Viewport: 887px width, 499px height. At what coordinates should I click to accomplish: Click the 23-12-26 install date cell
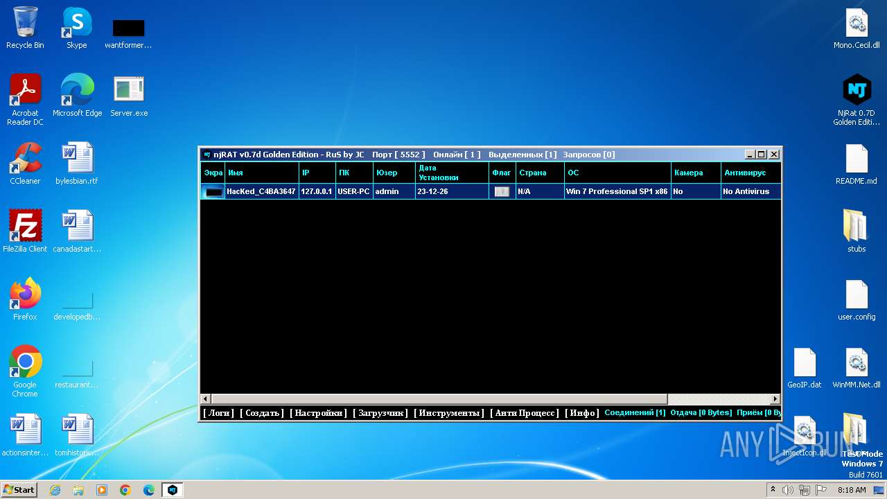tap(453, 191)
